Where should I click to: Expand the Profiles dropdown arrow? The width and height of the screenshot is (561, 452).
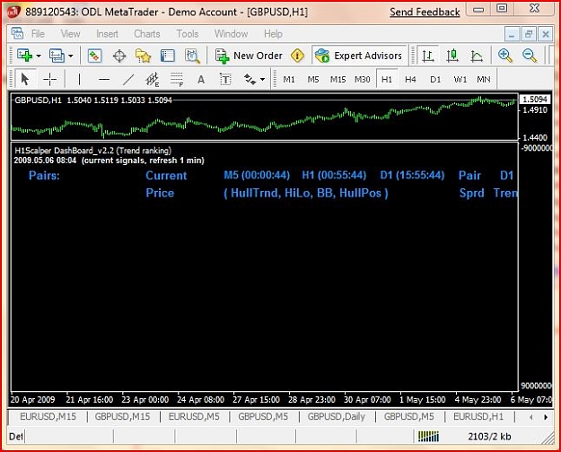click(71, 56)
